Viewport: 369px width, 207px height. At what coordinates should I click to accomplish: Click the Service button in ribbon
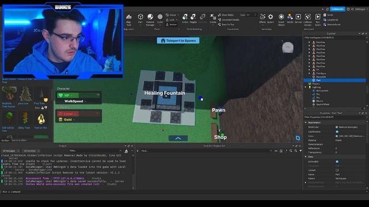click(298, 18)
